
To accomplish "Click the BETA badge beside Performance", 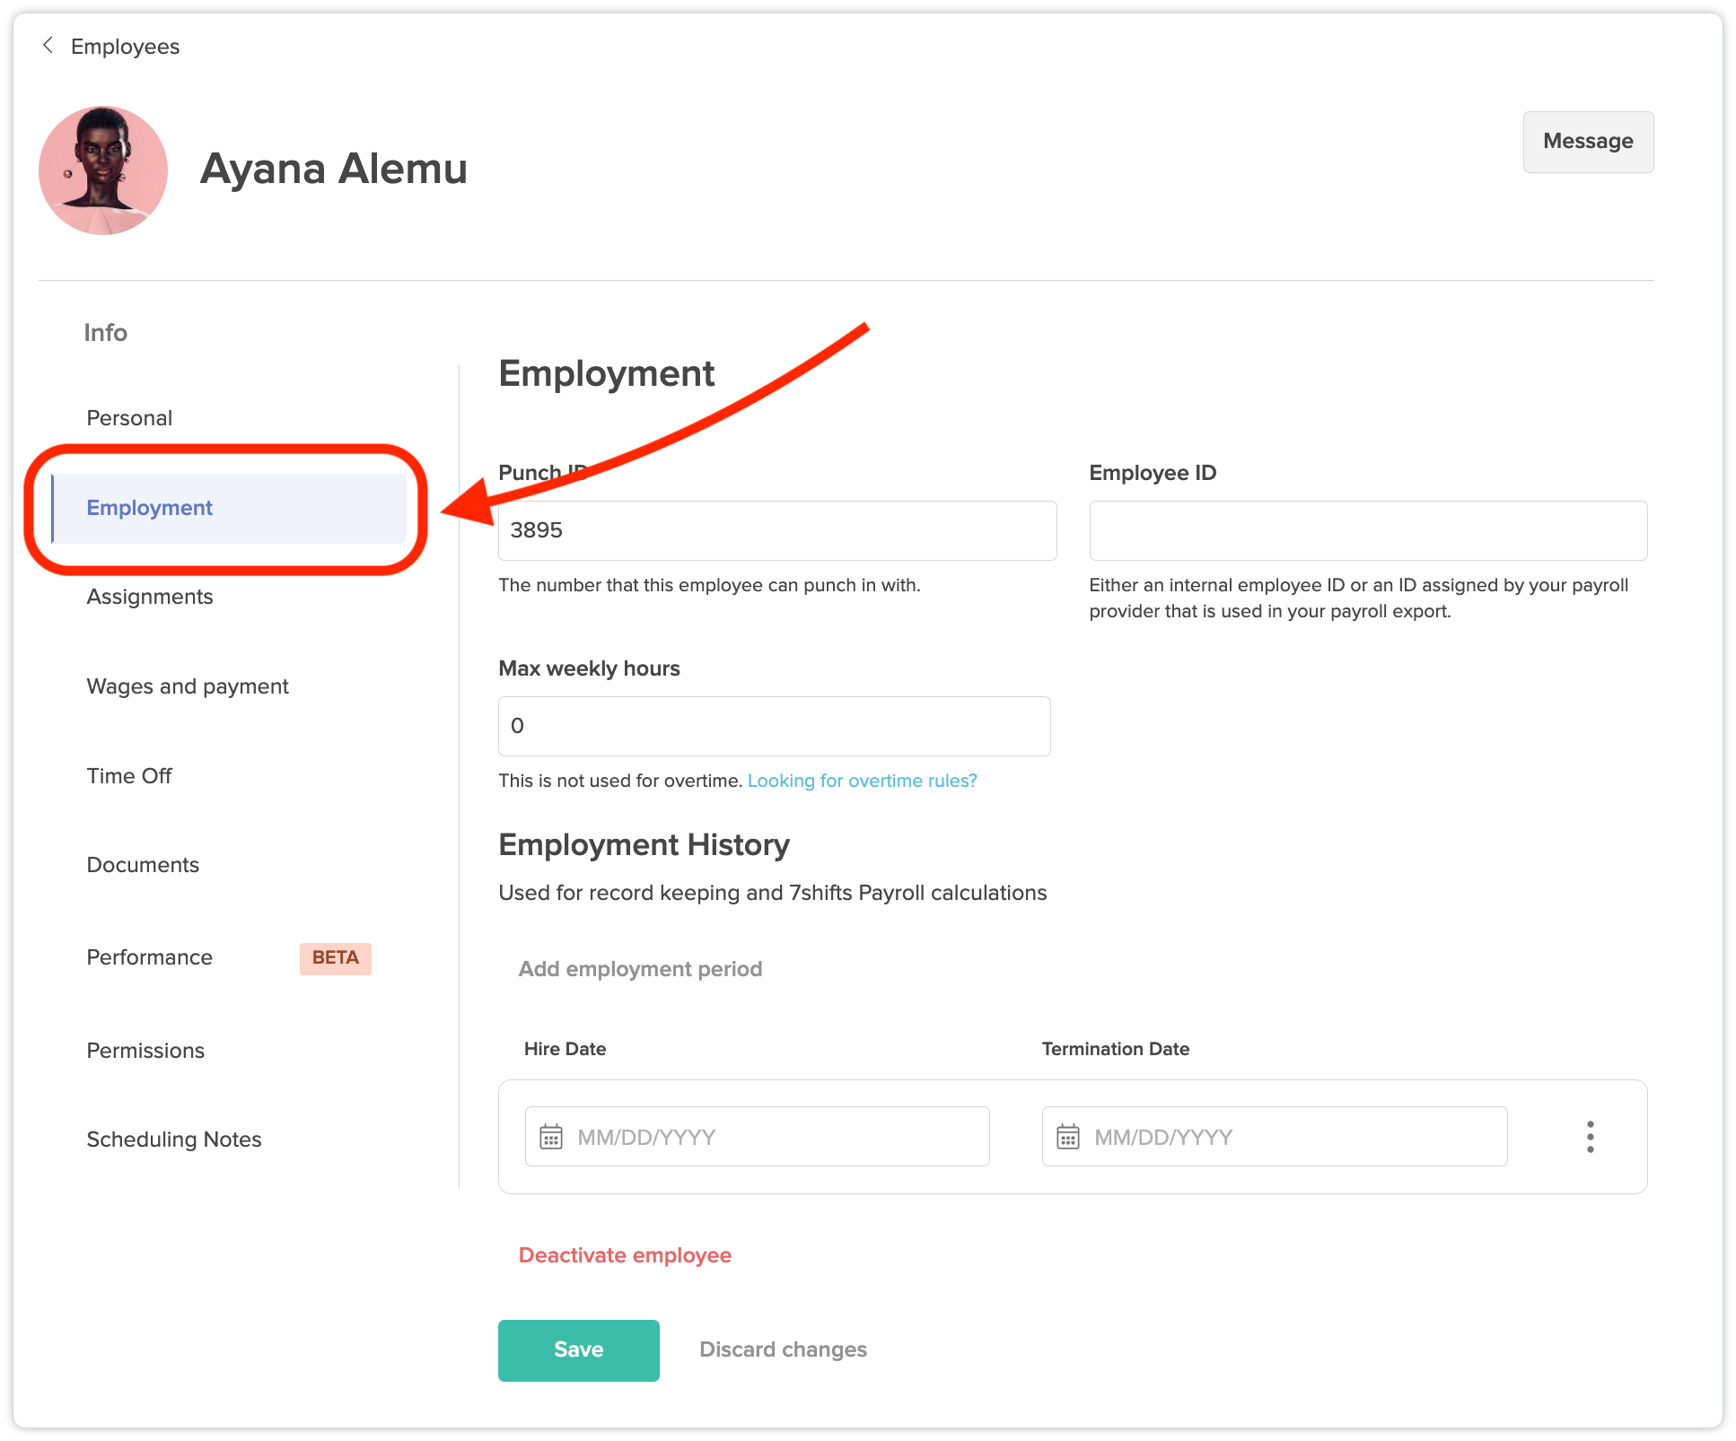I will coord(335,957).
